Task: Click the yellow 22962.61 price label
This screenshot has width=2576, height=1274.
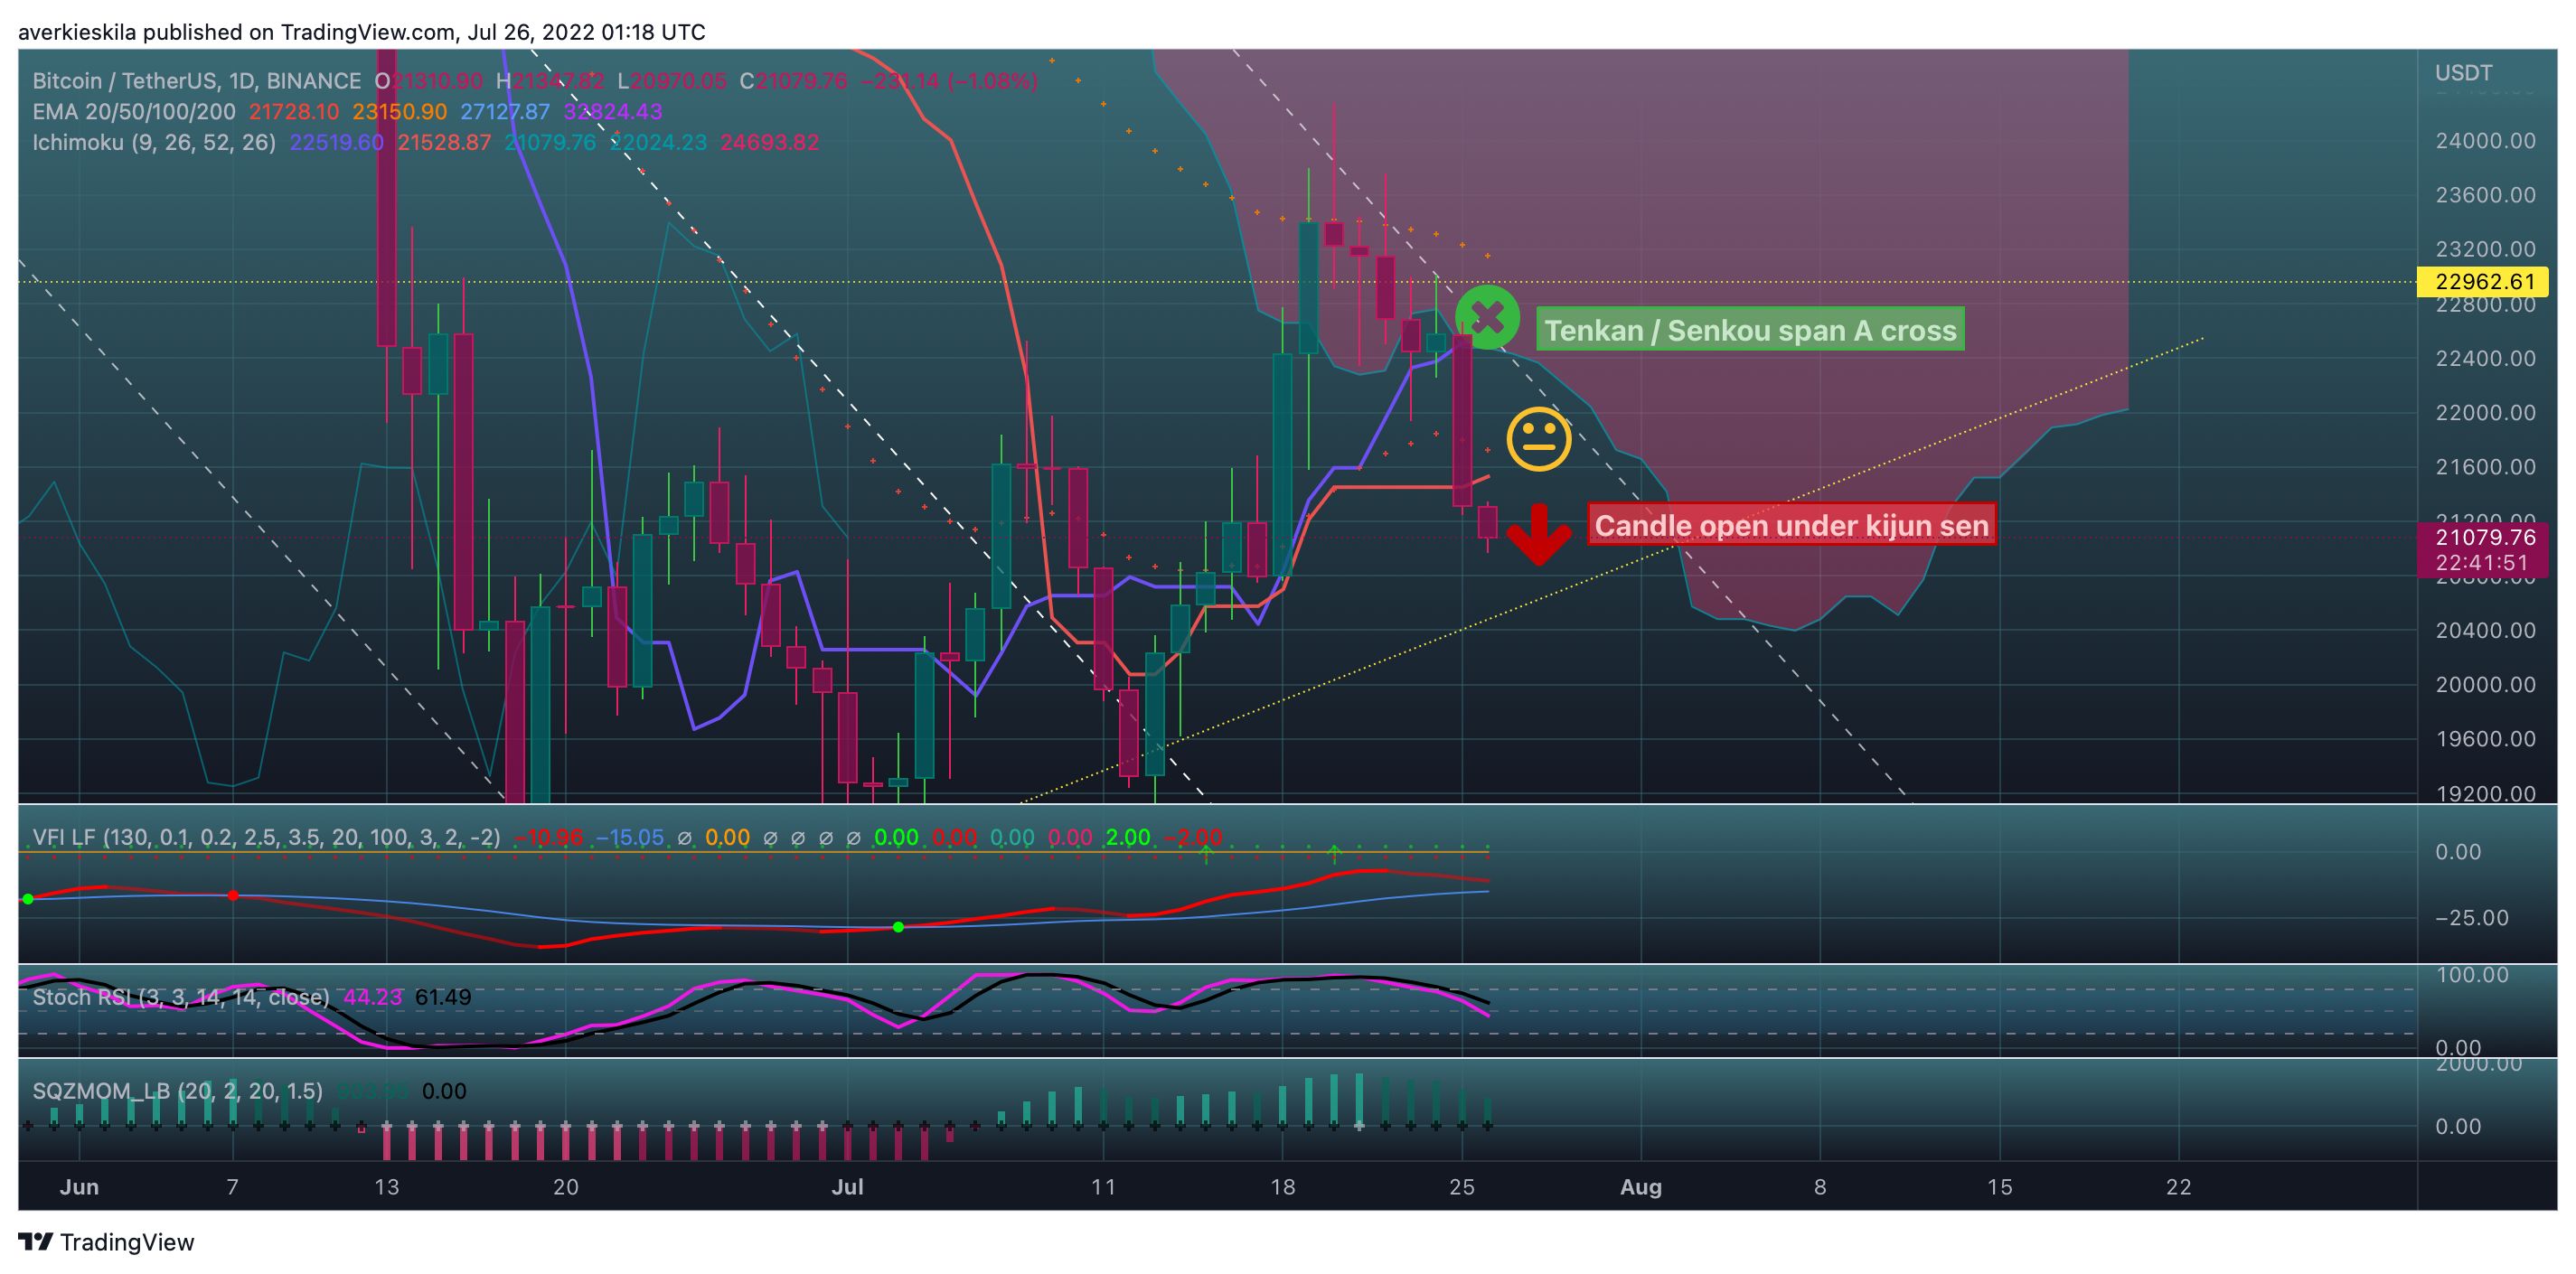Action: click(2483, 282)
